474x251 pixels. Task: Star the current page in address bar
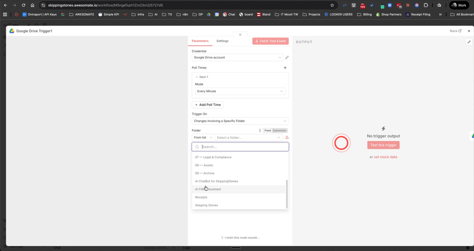pyautogui.click(x=332, y=5)
